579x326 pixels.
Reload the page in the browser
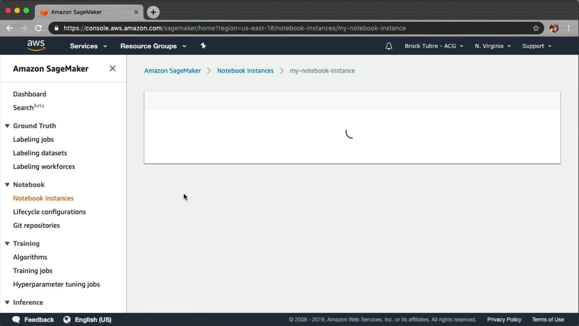pos(38,28)
